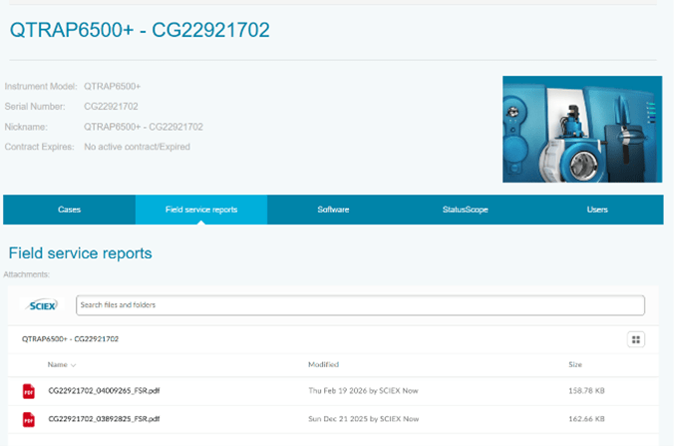The height and width of the screenshot is (446, 674).
Task: Open the StatusScope tab
Action: coord(465,210)
